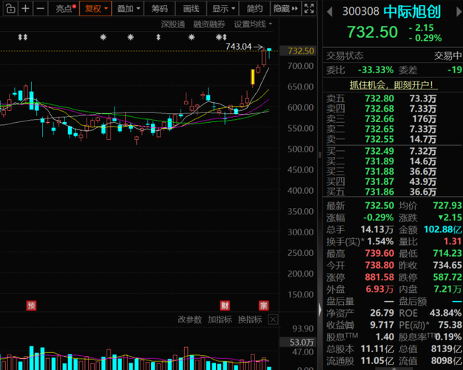Click the single double-arrow event marker above the chart
The height and width of the screenshot is (370, 463).
pyautogui.click(x=158, y=37)
